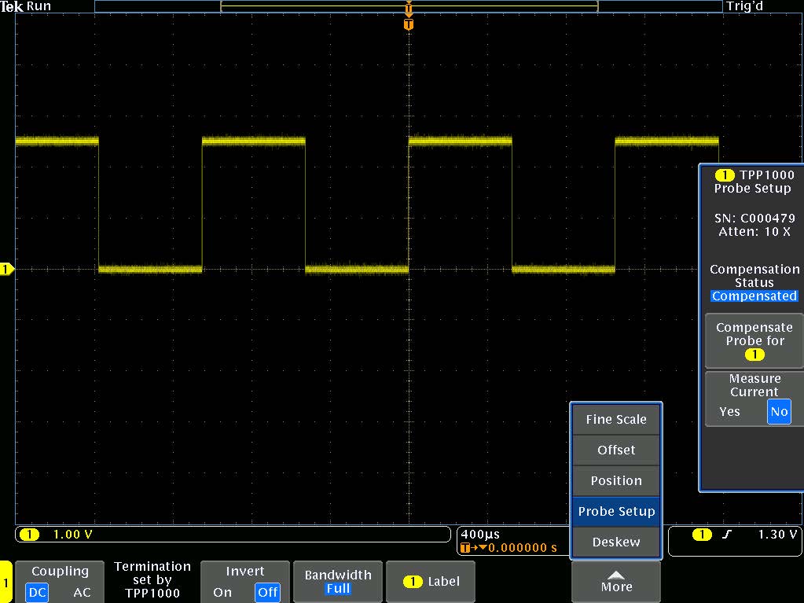Click Termination set by TPP1000

[152, 582]
